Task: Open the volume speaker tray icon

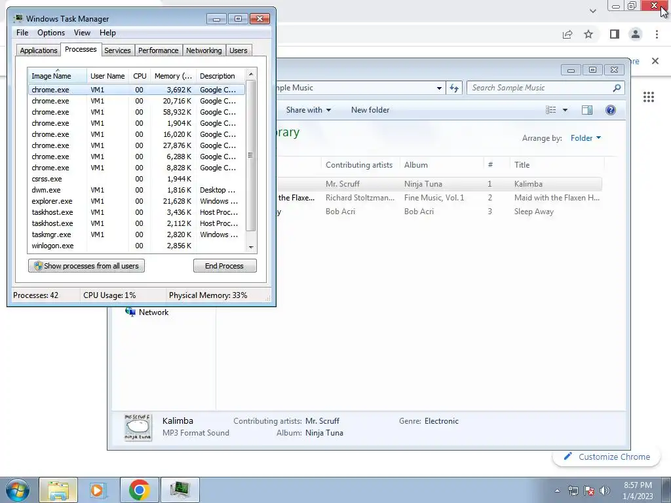Action: tap(605, 491)
